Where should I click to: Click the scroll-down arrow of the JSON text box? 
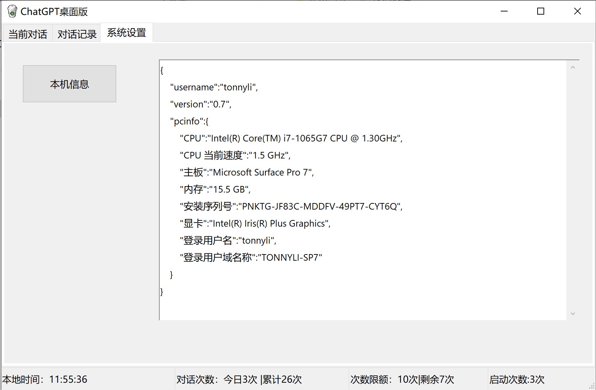573,314
